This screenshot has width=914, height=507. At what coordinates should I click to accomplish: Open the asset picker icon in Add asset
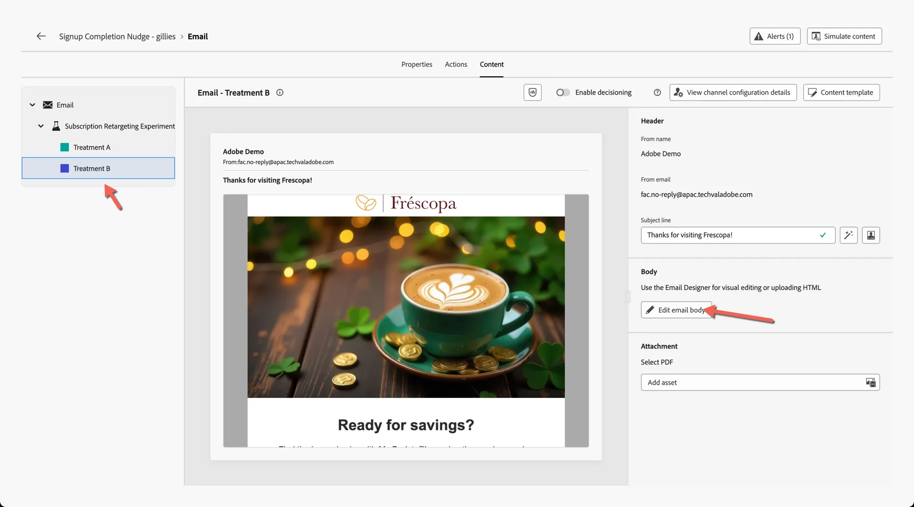point(871,382)
